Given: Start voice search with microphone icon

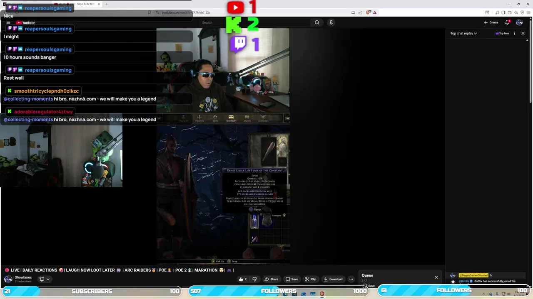Looking at the screenshot, I should click(x=331, y=22).
